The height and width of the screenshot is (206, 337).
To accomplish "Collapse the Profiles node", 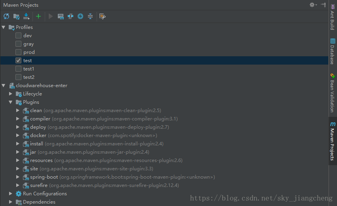I will 4,27.
